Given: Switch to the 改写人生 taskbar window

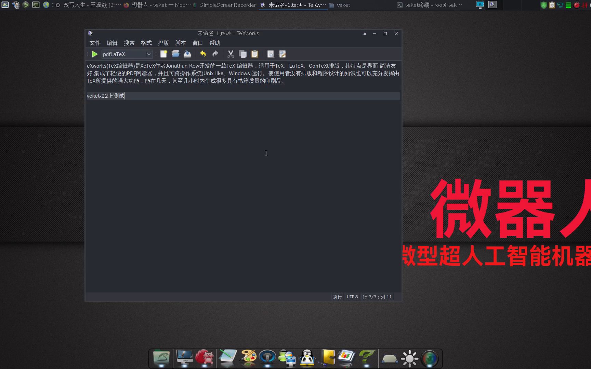Looking at the screenshot, I should tap(88, 5).
